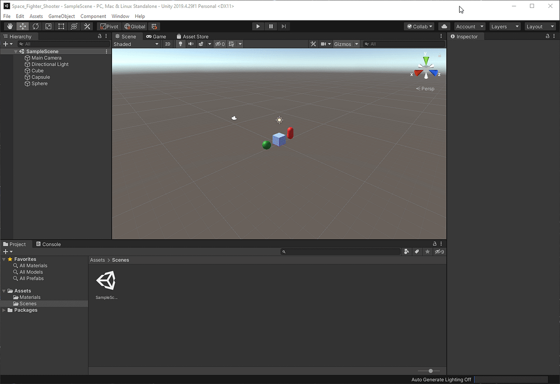This screenshot has height=384, width=560.
Task: Open the Account dropdown
Action: [x=470, y=27]
